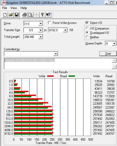Open the File menu
The image size is (117, 146).
point(5,8)
